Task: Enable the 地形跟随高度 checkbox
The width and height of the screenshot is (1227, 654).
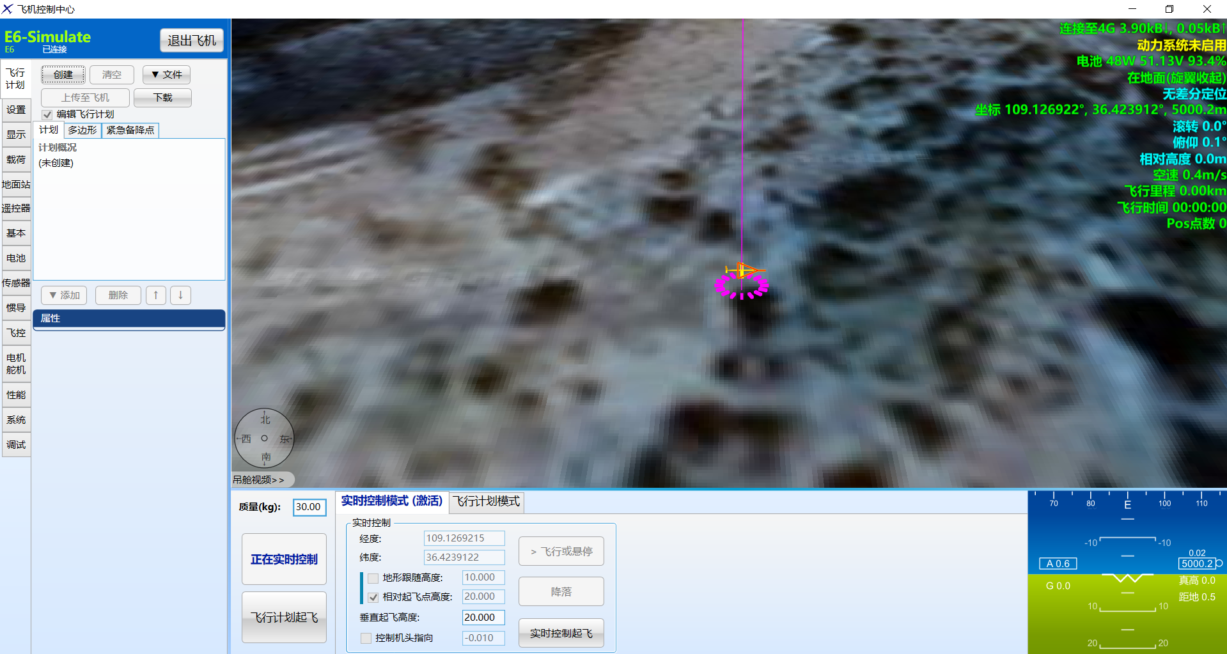Action: pyautogui.click(x=373, y=579)
